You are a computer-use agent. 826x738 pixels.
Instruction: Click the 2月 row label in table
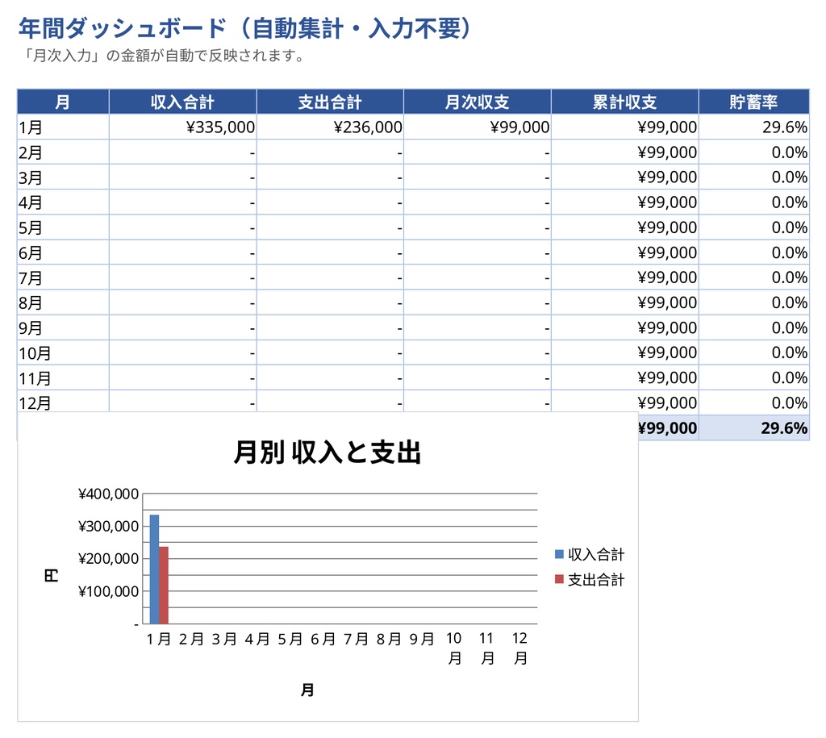[x=63, y=152]
